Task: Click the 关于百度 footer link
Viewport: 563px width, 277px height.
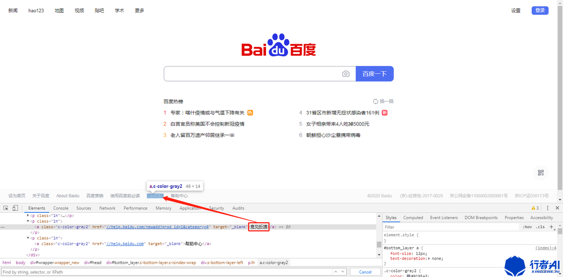Action: (41, 196)
